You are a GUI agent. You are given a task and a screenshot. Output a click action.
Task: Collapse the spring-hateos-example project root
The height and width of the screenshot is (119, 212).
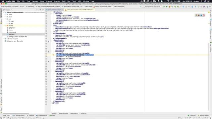[x=3, y=13]
